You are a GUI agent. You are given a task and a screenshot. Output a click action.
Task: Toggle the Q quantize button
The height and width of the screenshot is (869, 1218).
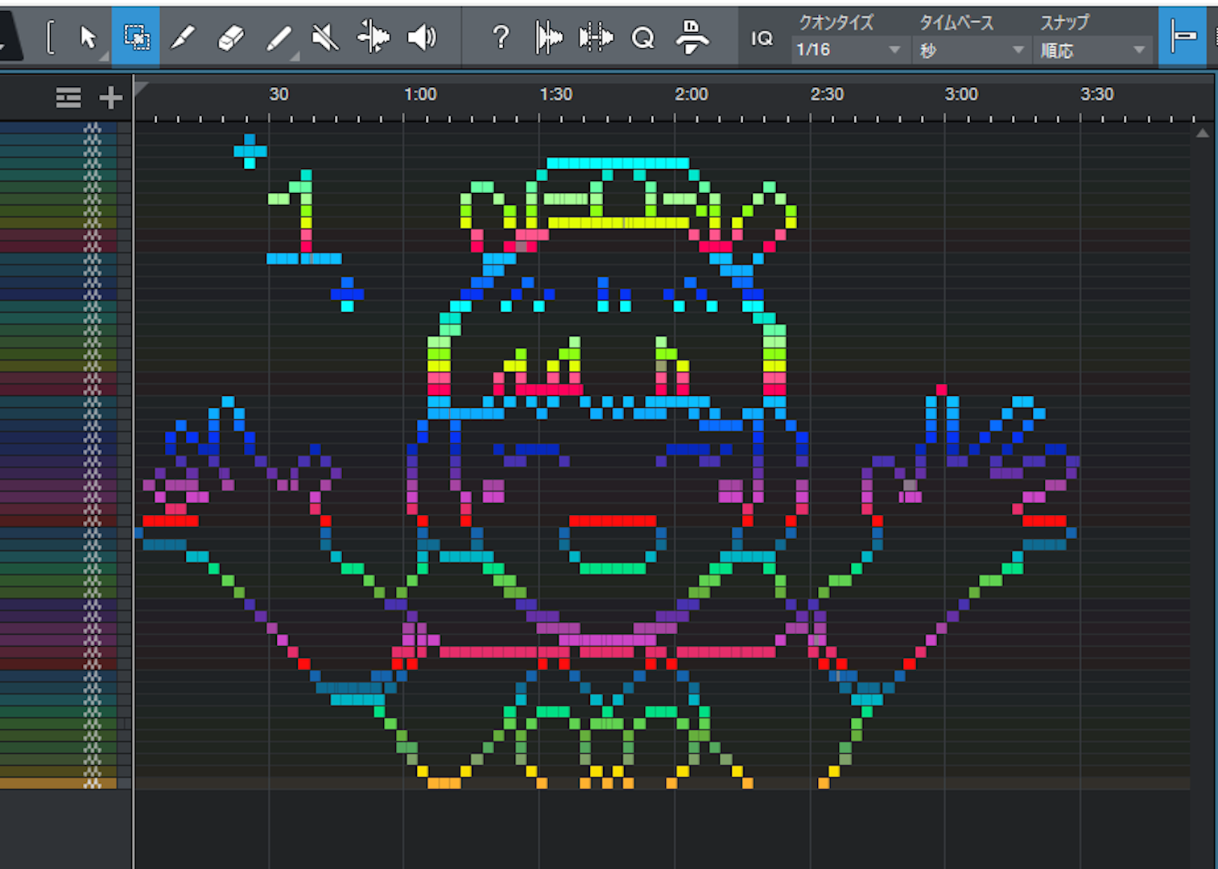(642, 37)
